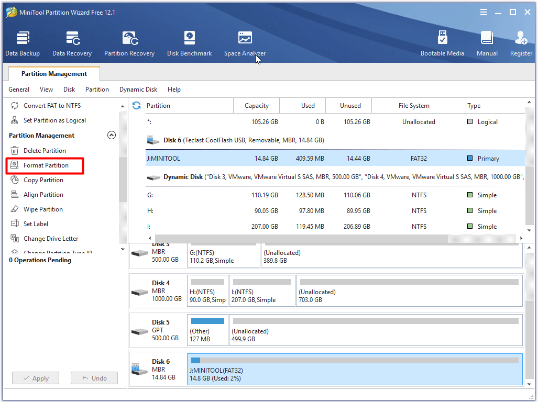Select the 703.0 GB Unallocated block
The height and width of the screenshot is (402, 538).
click(409, 291)
